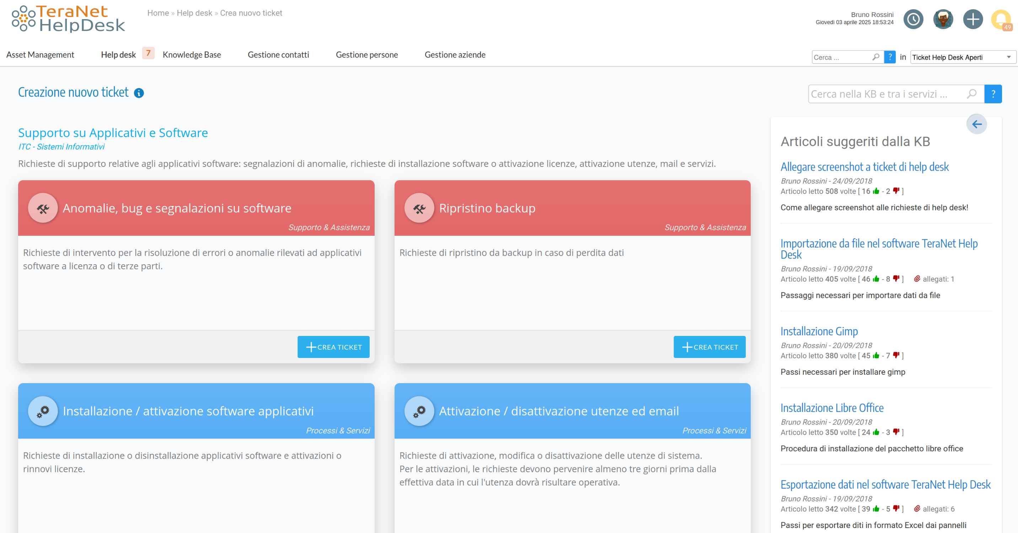Click CREA TICKET on Anomalie, bug card
Viewport: 1018px width, 533px height.
[x=333, y=347]
